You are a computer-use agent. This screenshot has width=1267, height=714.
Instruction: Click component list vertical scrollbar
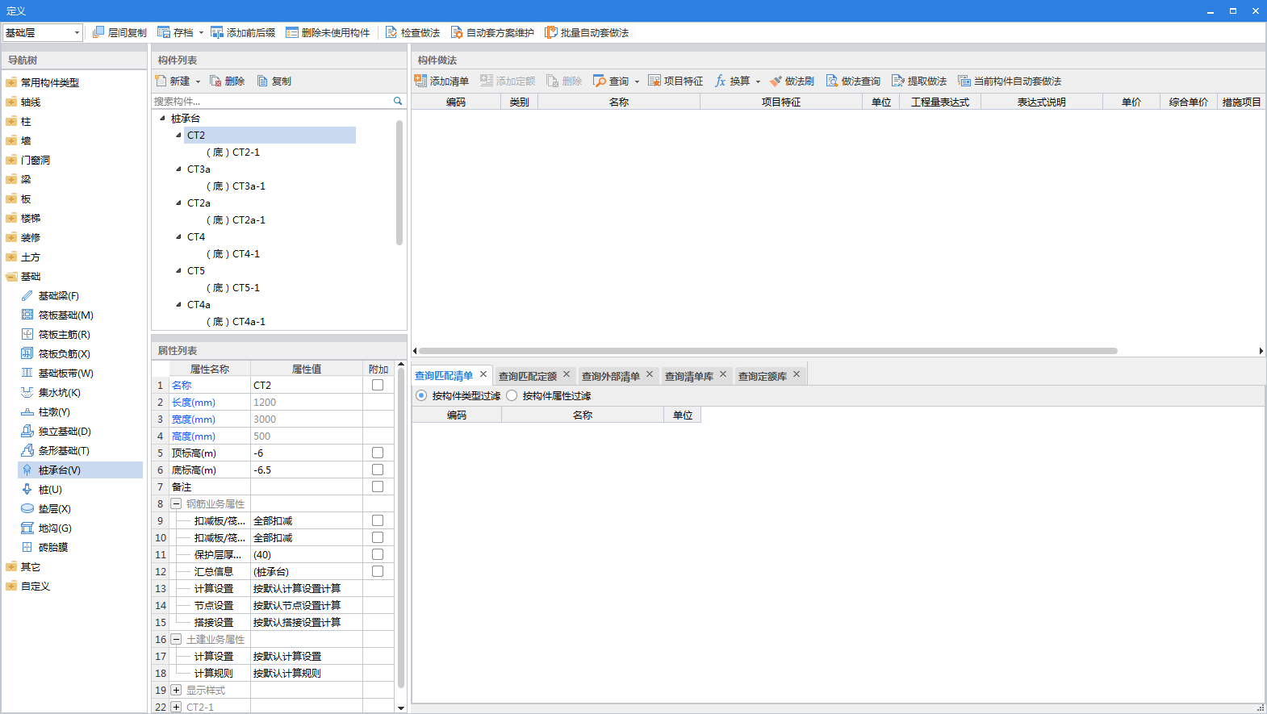399,182
